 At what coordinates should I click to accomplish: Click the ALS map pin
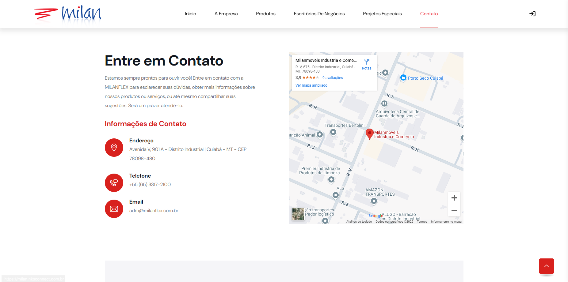[x=336, y=195]
